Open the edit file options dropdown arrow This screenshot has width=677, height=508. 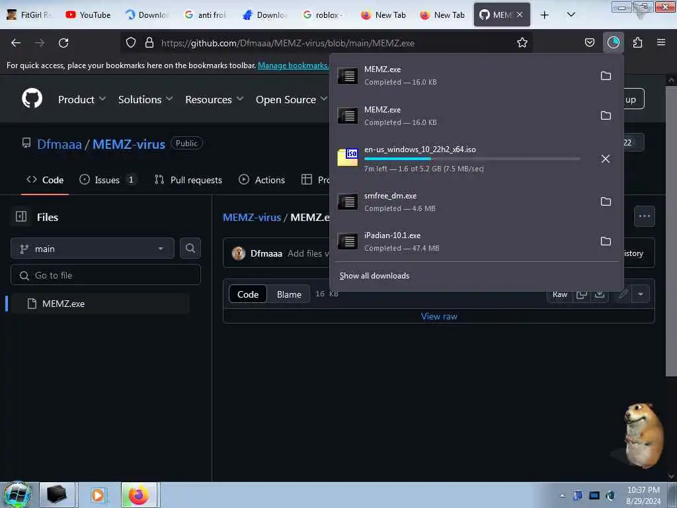click(x=640, y=294)
